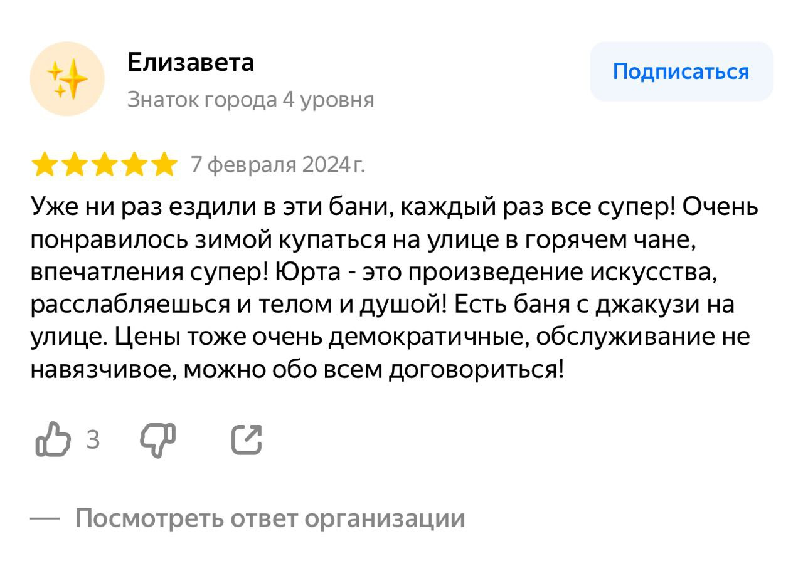This screenshot has width=803, height=566.
Task: Click the review date 7 февраля 2024
Action: [277, 165]
